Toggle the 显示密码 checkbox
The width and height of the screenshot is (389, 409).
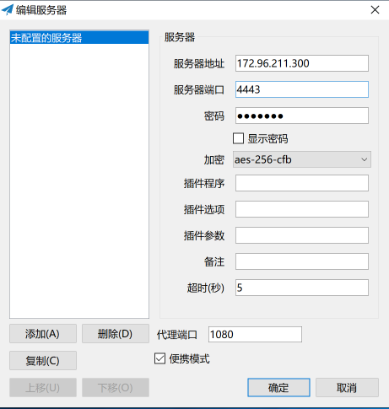238,138
